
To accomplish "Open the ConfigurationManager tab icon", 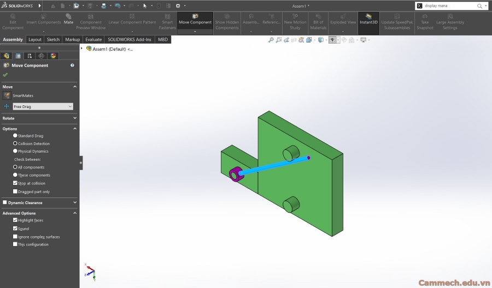I will click(30, 56).
